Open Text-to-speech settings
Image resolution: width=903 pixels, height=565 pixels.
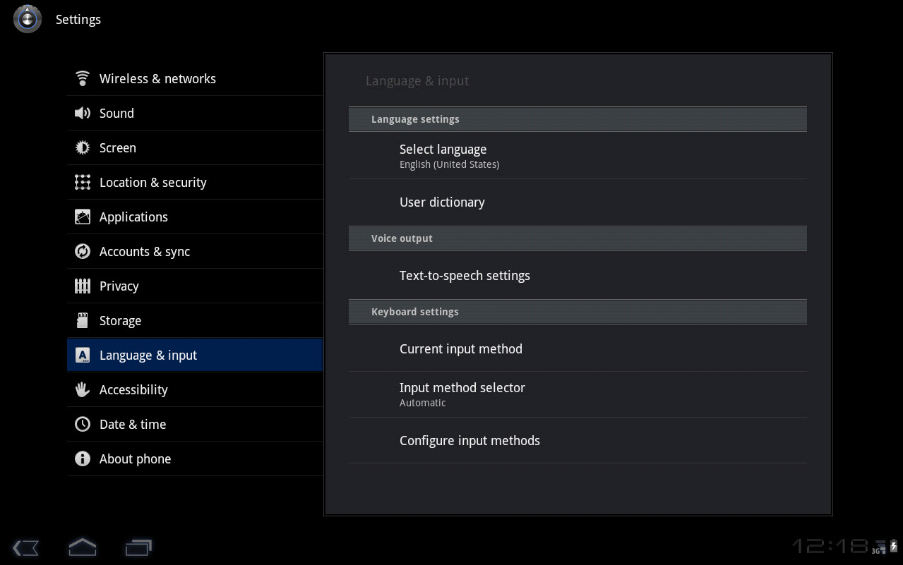(x=465, y=275)
